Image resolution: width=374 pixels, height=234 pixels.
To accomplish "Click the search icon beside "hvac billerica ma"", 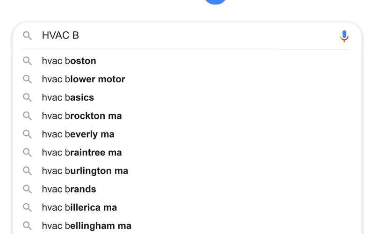I will (28, 207).
